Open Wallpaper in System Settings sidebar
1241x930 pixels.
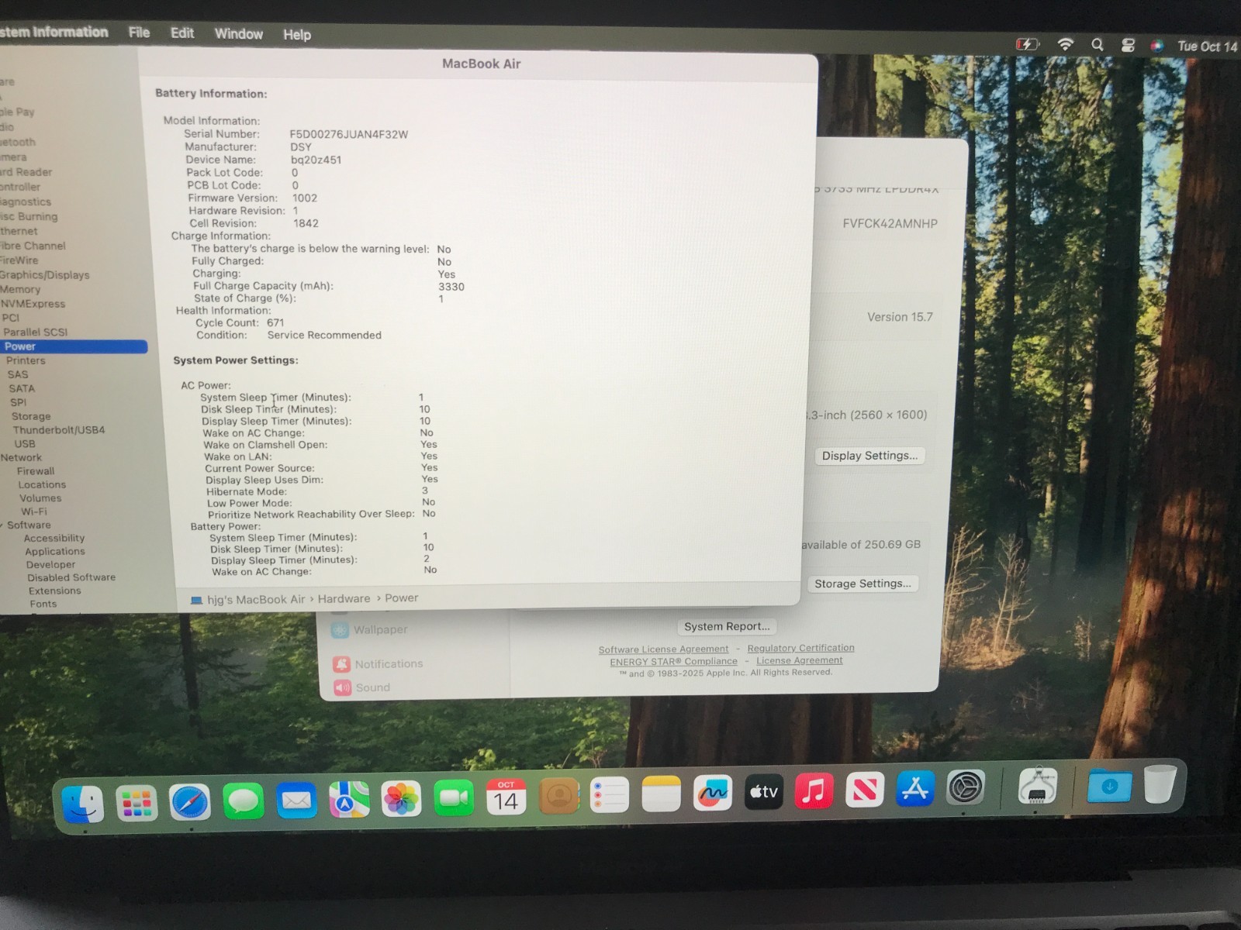point(370,630)
